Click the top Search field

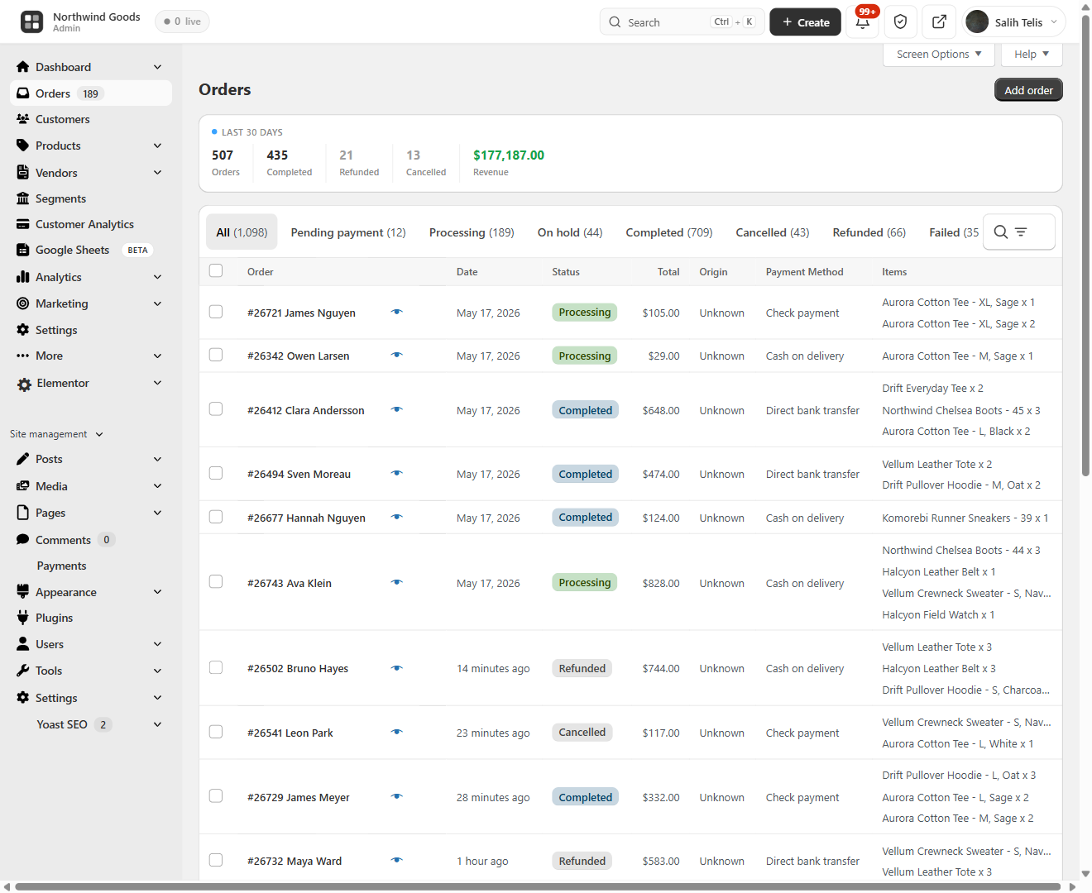(x=682, y=22)
